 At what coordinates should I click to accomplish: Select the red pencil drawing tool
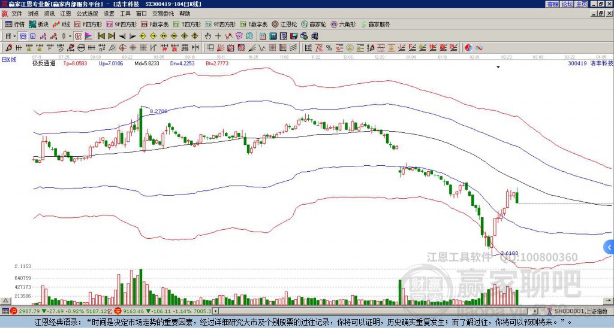[8, 48]
